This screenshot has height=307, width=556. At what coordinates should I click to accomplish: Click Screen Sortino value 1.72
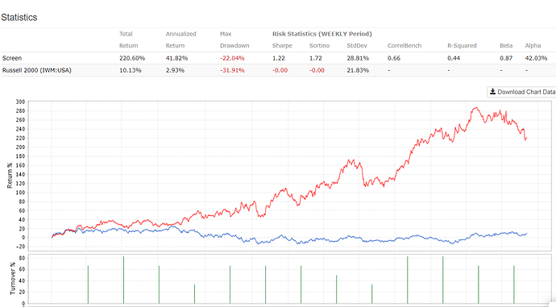(315, 58)
